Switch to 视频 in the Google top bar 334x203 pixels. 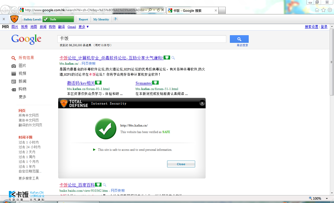24,27
